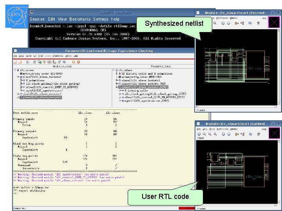282x211 pixels.
Task: Click orange hierarchy-list icon in Revised toolbar
Action: 237,23
